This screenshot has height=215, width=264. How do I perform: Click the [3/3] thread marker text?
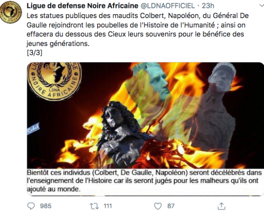34,53
